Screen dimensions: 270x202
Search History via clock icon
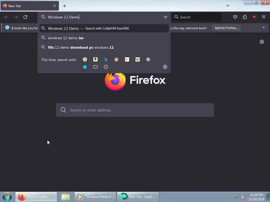(106, 67)
